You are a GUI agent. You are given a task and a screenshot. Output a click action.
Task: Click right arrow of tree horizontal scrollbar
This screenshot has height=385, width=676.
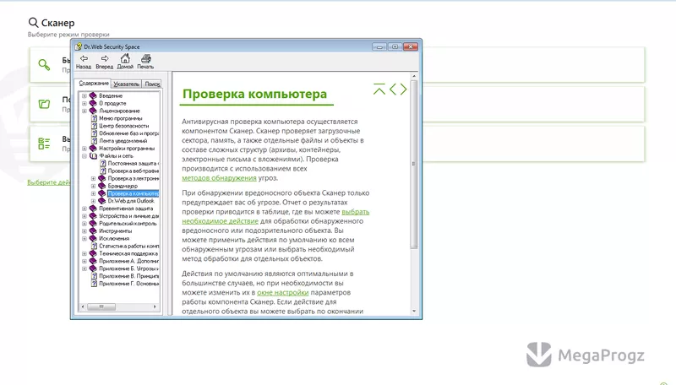pyautogui.click(x=155, y=306)
